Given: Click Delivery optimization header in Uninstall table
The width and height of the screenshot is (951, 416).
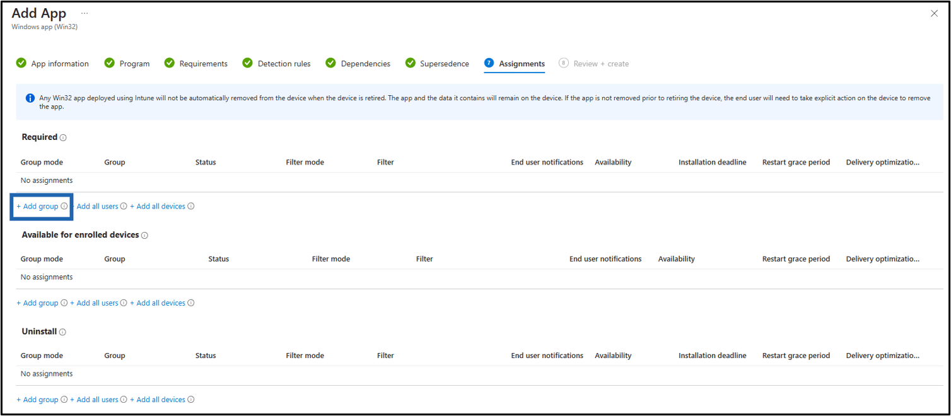Looking at the screenshot, I should click(x=882, y=356).
